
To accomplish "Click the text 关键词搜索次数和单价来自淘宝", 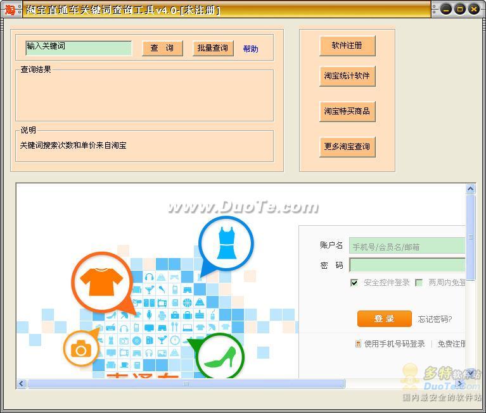I will coord(73,145).
